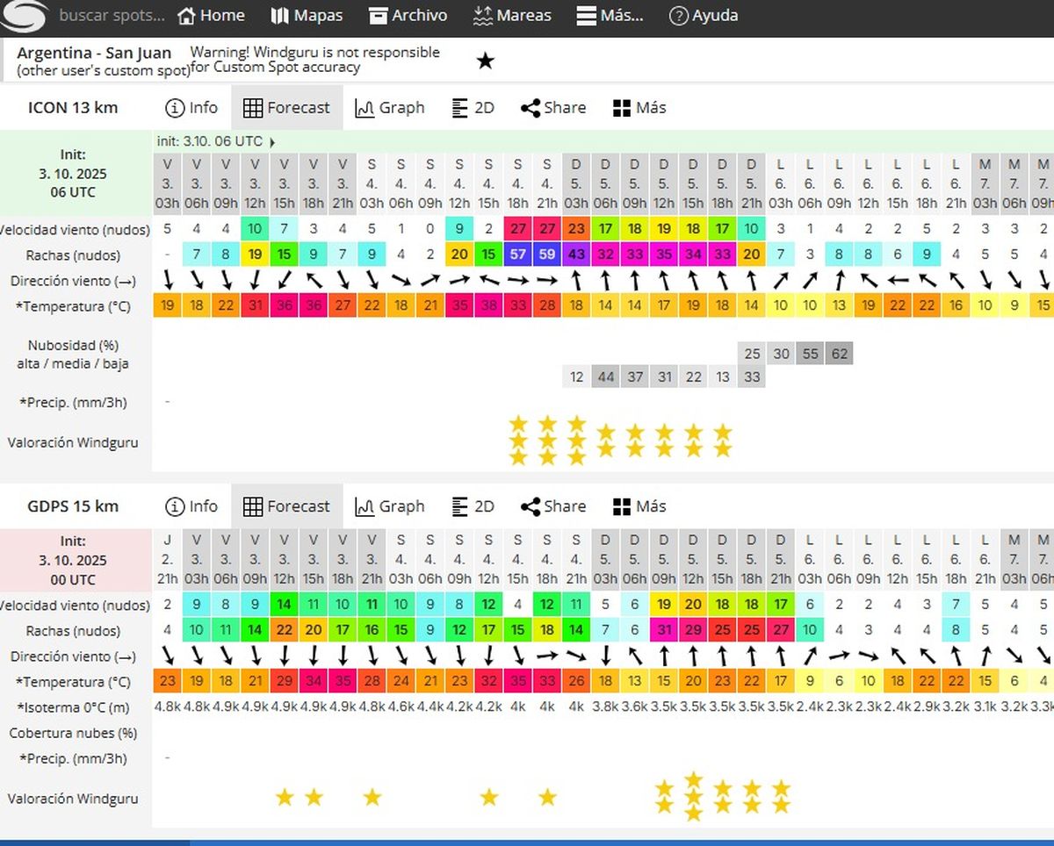
Task: Open Ayuda help page
Action: tap(704, 16)
